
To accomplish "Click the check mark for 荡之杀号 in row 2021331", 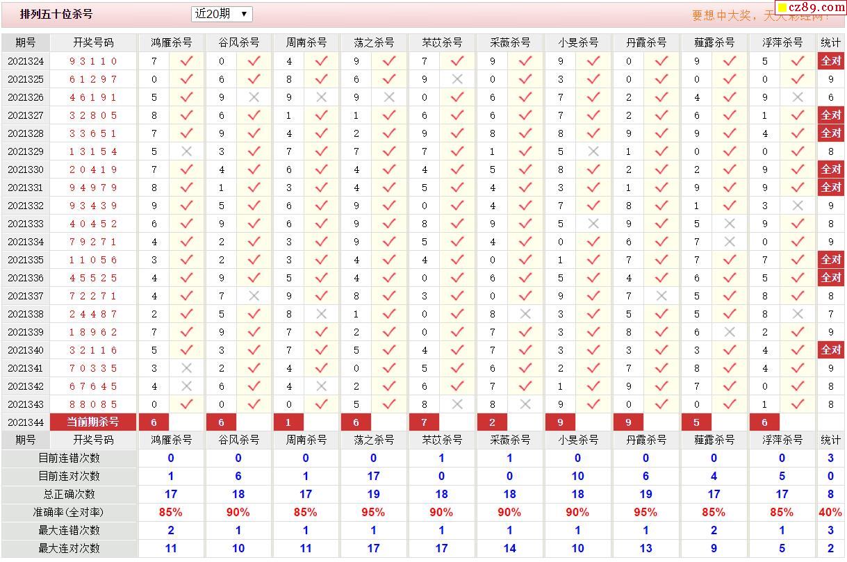I will tap(389, 188).
